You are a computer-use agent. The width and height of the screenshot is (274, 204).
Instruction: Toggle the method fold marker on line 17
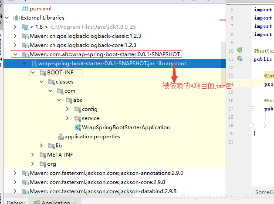coord(251,109)
